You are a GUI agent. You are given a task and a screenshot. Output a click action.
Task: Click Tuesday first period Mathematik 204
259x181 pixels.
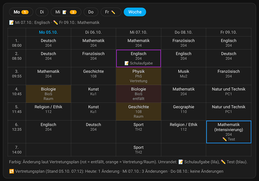click(93, 43)
